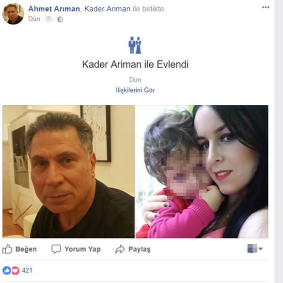The width and height of the screenshot is (283, 283).
Task: Open the woman with child photo
Action: coord(202,172)
